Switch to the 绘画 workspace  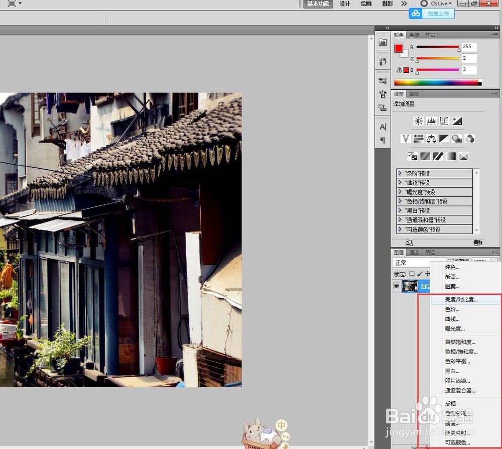click(x=366, y=4)
